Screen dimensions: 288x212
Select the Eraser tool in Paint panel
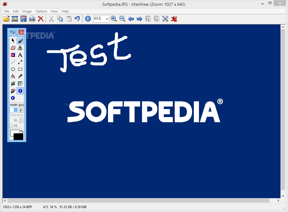coord(13,48)
